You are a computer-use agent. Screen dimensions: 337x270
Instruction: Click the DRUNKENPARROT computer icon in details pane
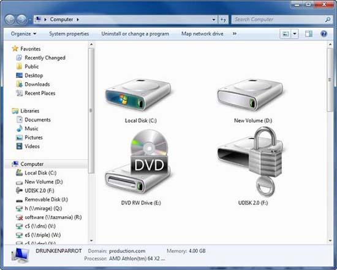click(x=20, y=255)
